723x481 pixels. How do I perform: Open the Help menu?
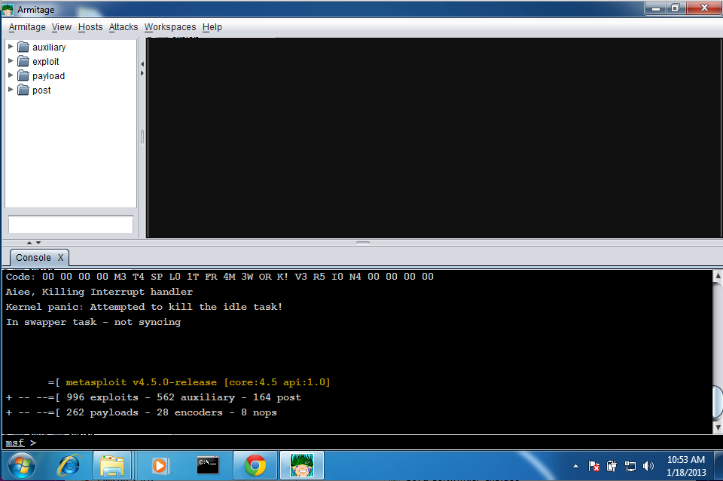[x=212, y=27]
